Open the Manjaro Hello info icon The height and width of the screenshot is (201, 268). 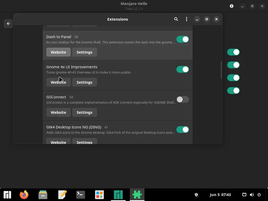tap(232, 6)
